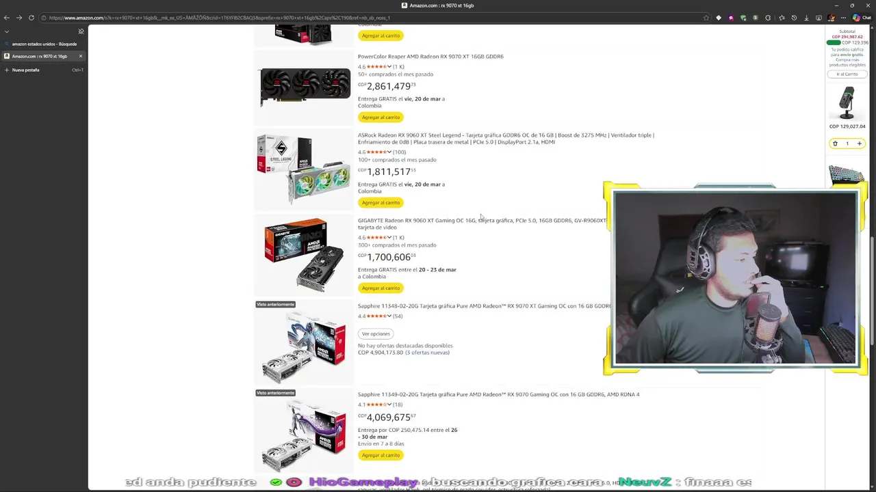
Task: Click the microphone thumbnail in cart sidebar
Action: point(847,103)
